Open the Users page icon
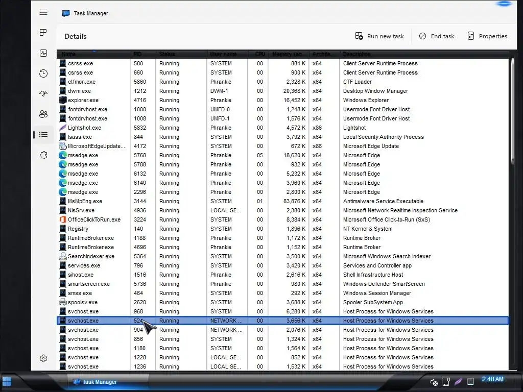 (x=43, y=114)
